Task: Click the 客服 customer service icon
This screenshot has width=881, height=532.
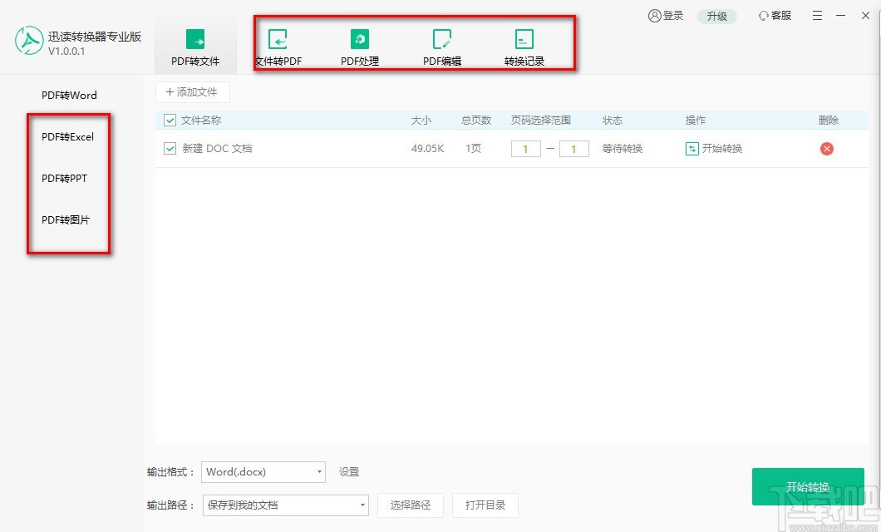Action: click(773, 15)
